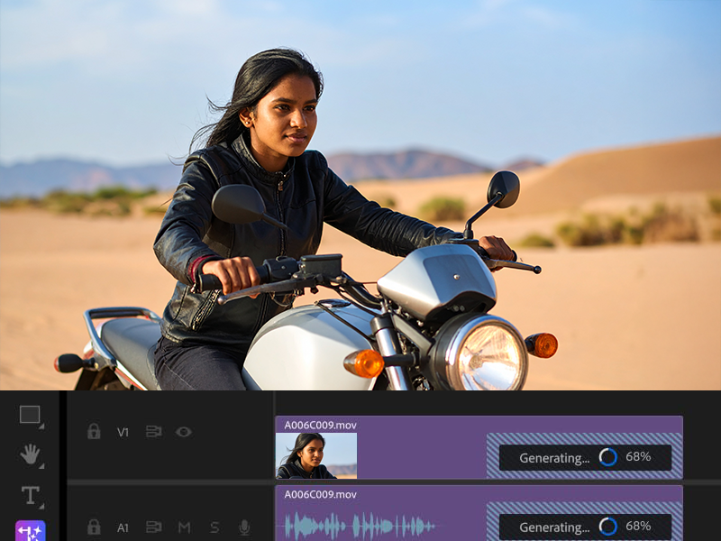The width and height of the screenshot is (721, 541).
Task: Solo track A1 with S button
Action: [x=214, y=527]
